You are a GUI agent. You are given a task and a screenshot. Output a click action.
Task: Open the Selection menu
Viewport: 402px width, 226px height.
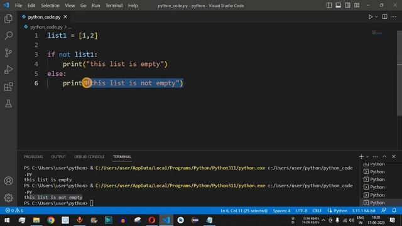coord(50,6)
